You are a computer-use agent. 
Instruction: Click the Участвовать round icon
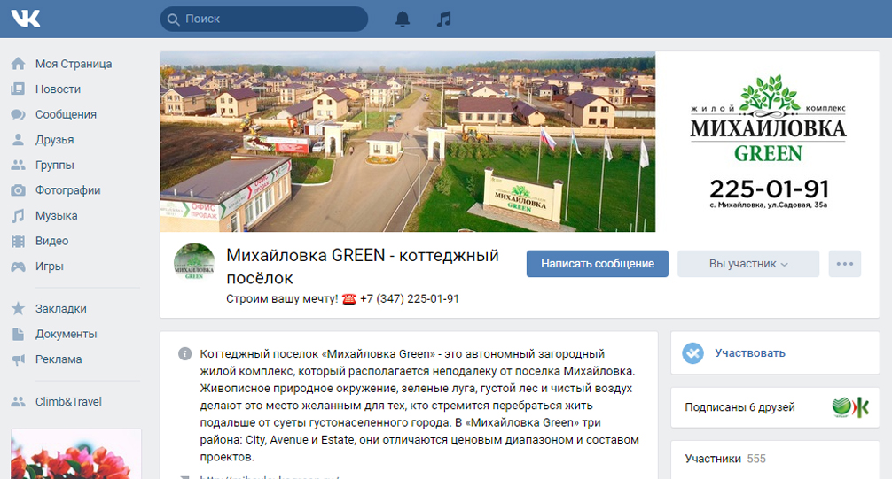692,353
